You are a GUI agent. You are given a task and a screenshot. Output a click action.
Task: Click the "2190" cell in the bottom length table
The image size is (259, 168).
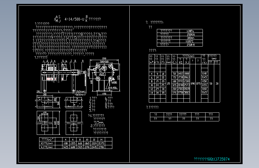(87, 147)
